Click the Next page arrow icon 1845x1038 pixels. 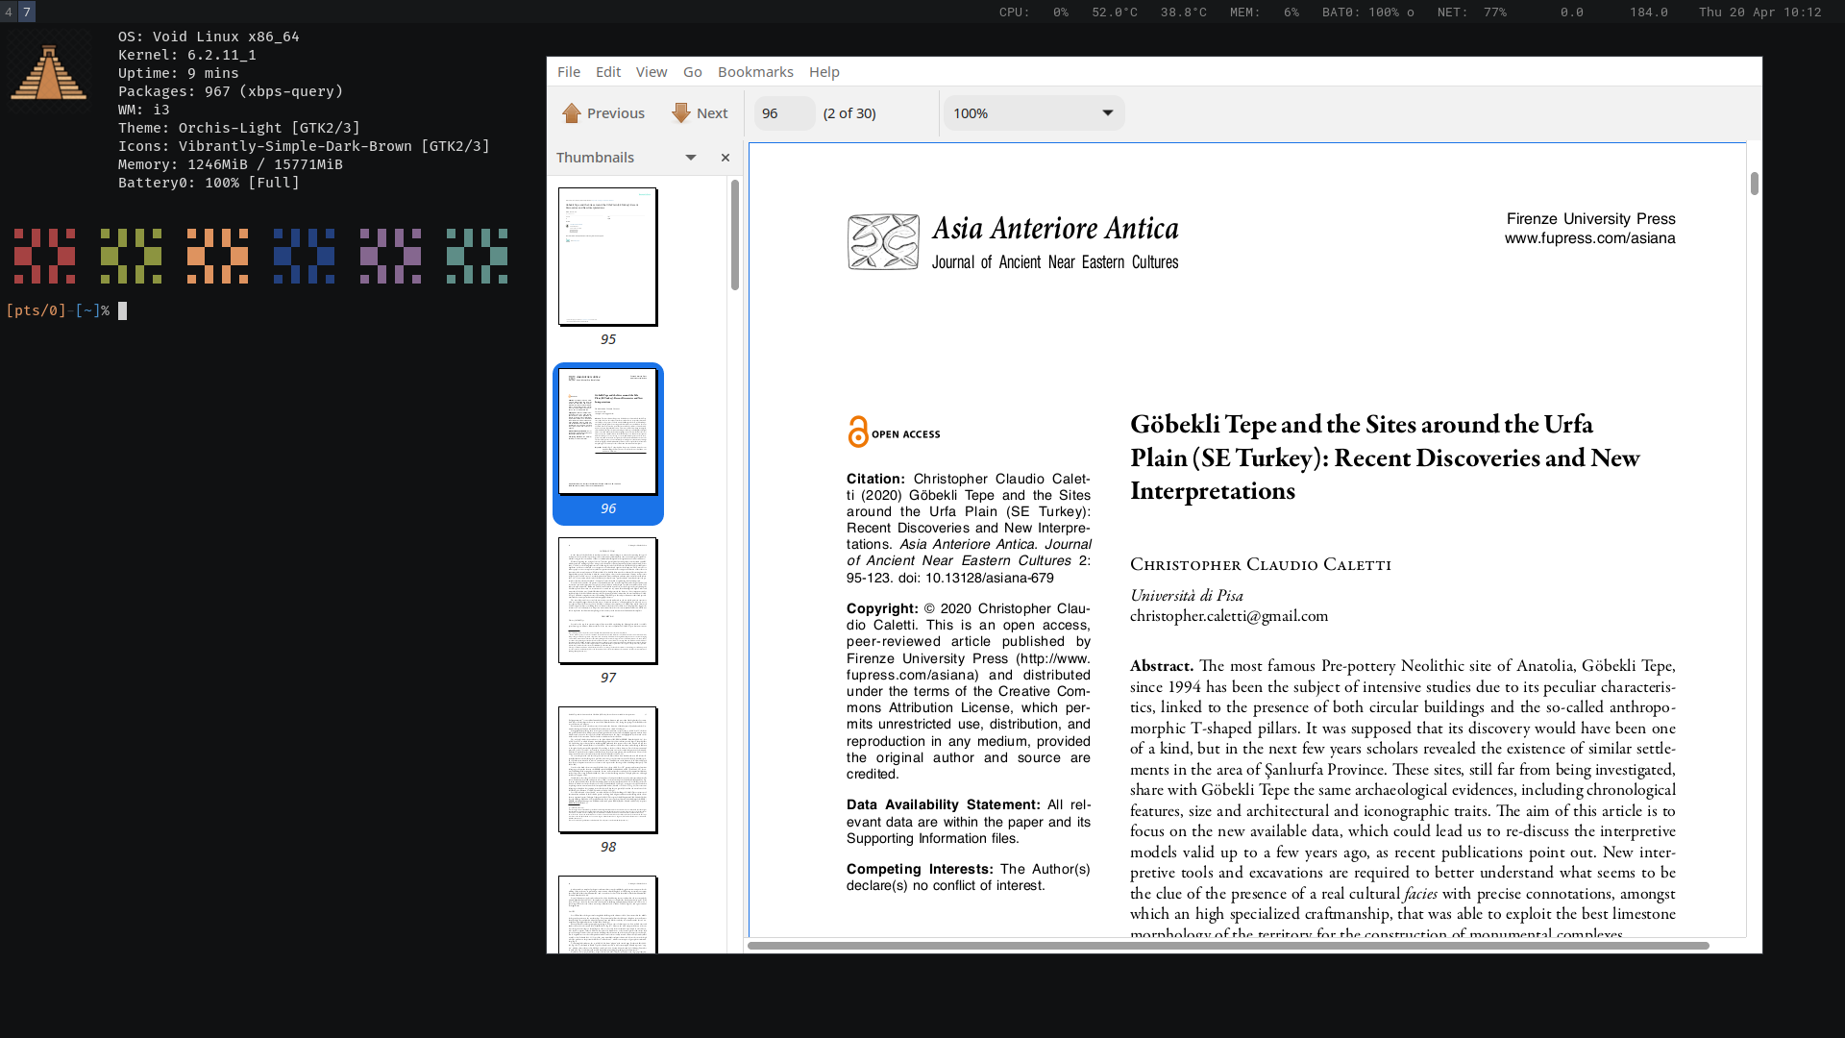pos(681,113)
